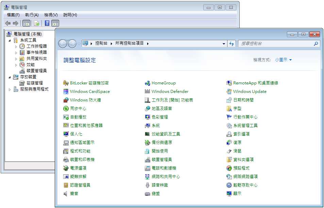The image size is (324, 208).
Task: Open the 同步中心 icon
Action: click(66, 109)
